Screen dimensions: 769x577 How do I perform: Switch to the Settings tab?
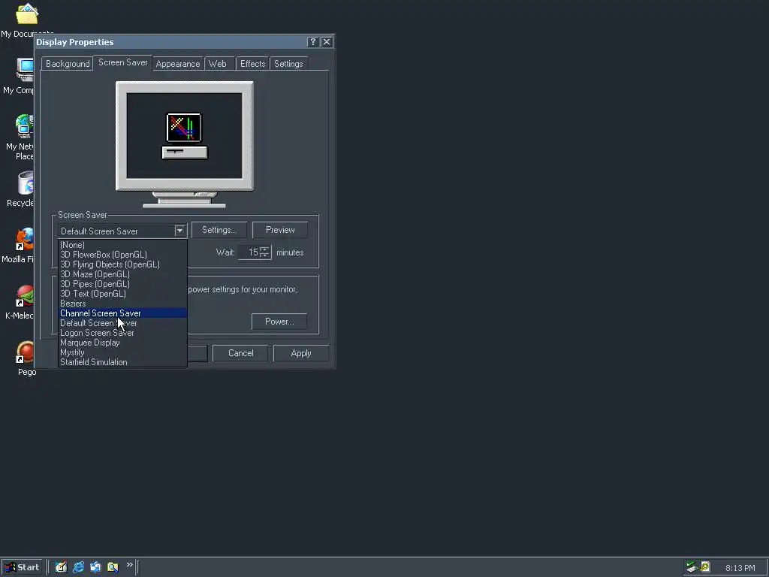click(x=288, y=64)
